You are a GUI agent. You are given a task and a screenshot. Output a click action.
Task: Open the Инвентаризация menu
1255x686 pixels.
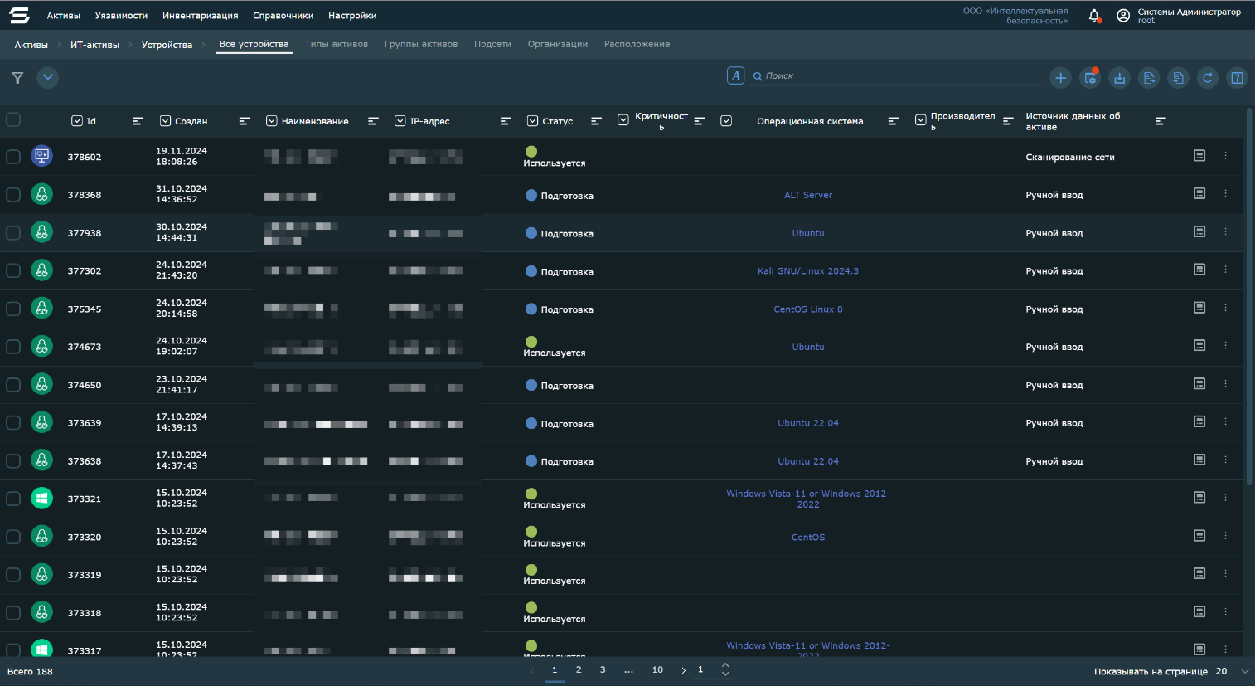point(200,16)
